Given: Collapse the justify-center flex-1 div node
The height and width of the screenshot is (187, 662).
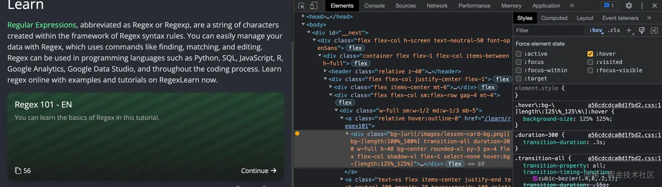Looking at the screenshot, I should tap(325, 79).
